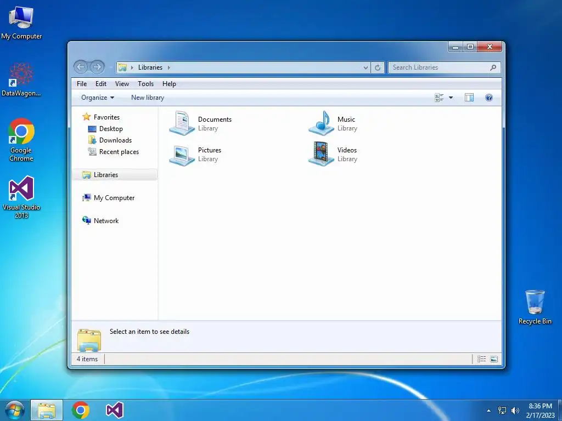The height and width of the screenshot is (421, 562).
Task: Open the Videos library icon
Action: click(x=322, y=154)
